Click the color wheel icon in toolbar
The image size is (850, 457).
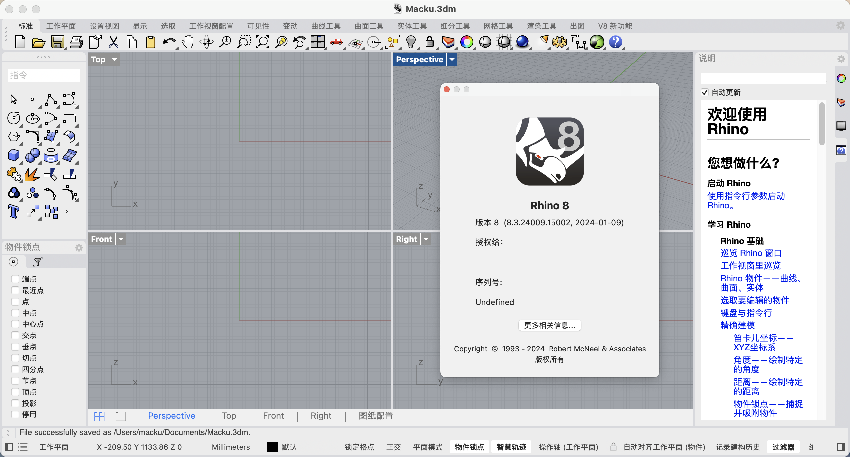(467, 42)
